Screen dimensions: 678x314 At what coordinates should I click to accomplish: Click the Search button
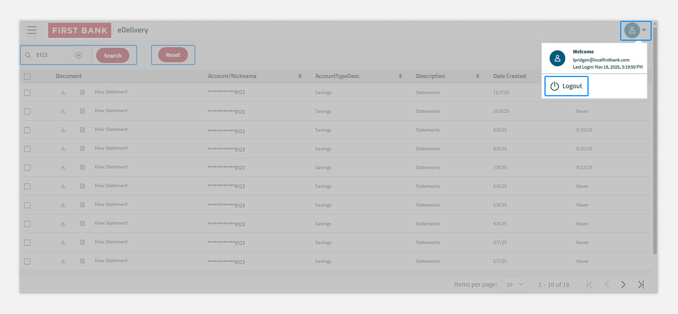[113, 56]
